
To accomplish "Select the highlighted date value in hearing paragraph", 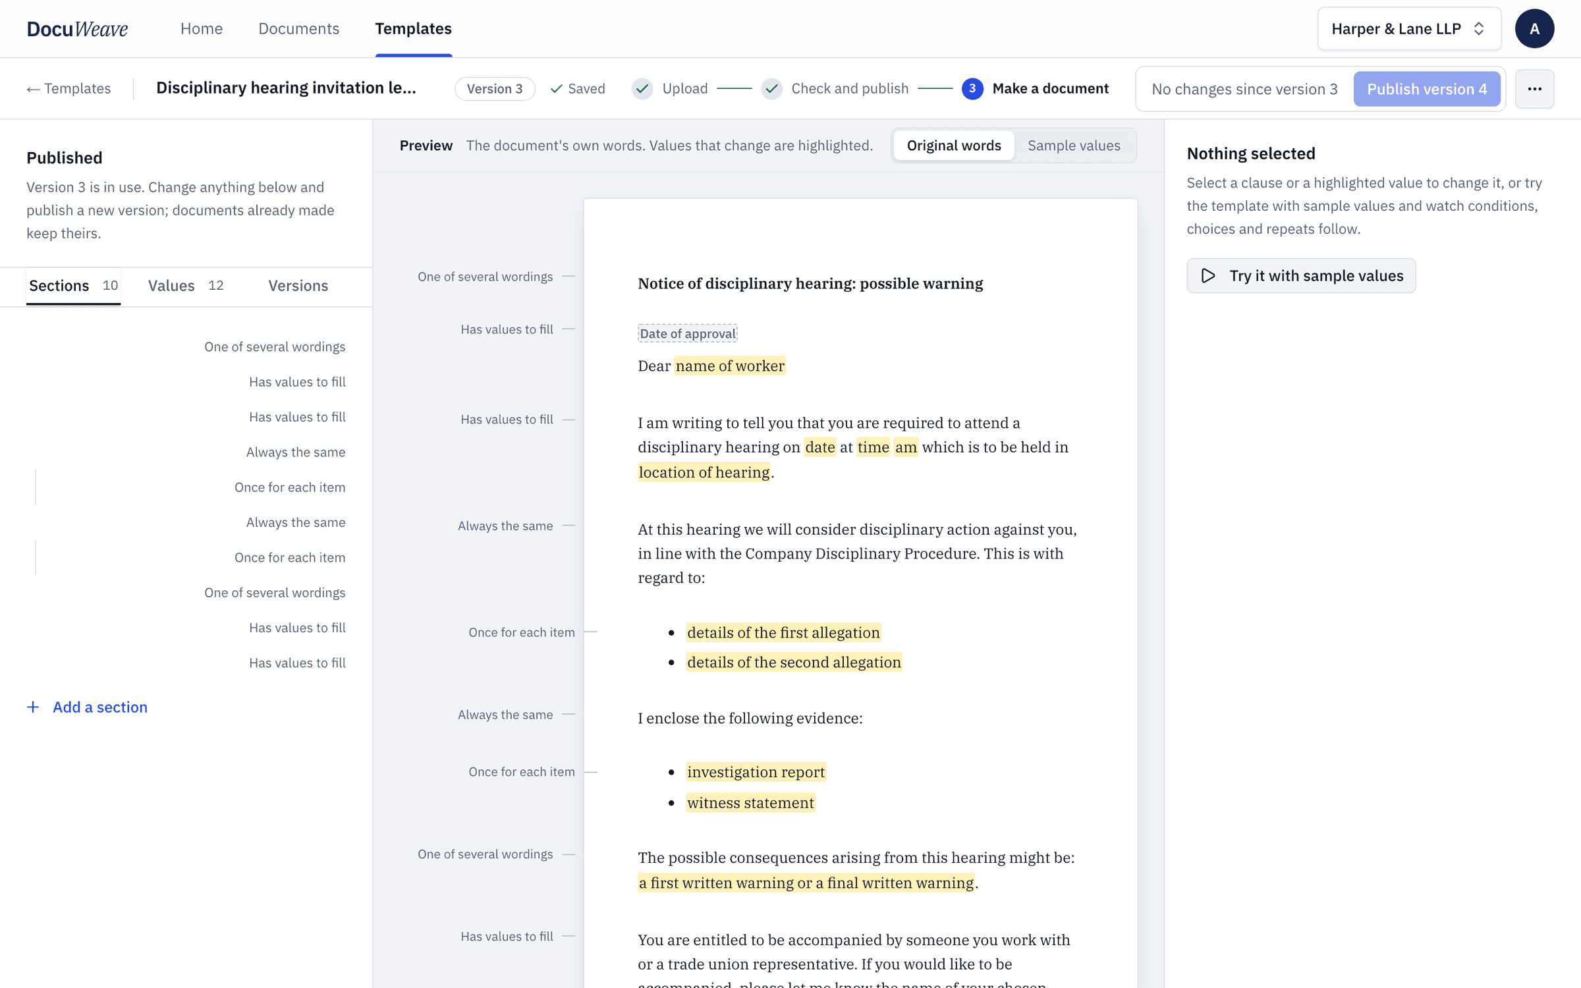I will [x=820, y=447].
